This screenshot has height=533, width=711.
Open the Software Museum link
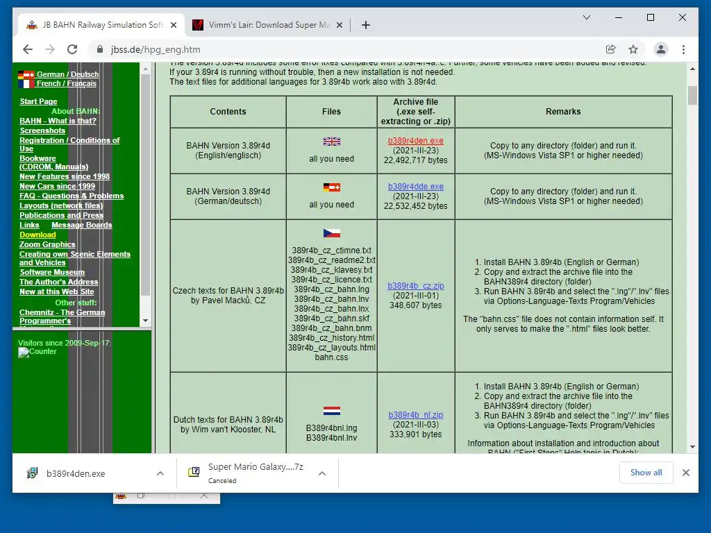click(52, 272)
